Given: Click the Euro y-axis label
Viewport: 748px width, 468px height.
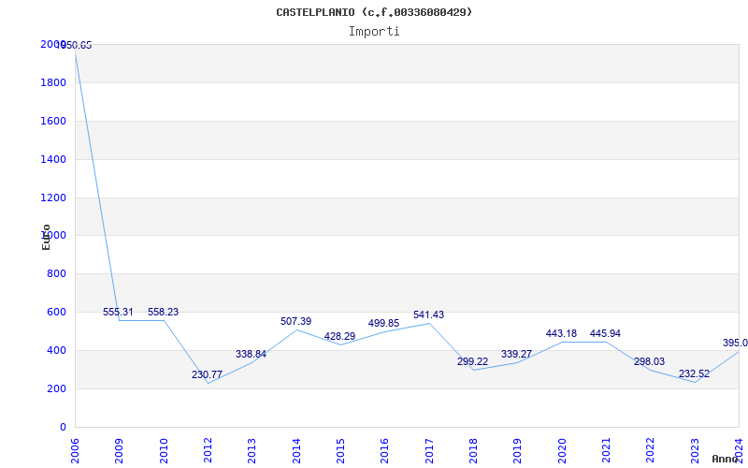Looking at the screenshot, I should tap(46, 237).
